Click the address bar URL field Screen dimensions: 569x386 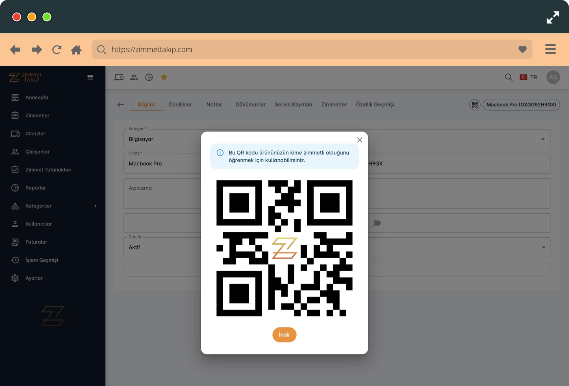(312, 50)
